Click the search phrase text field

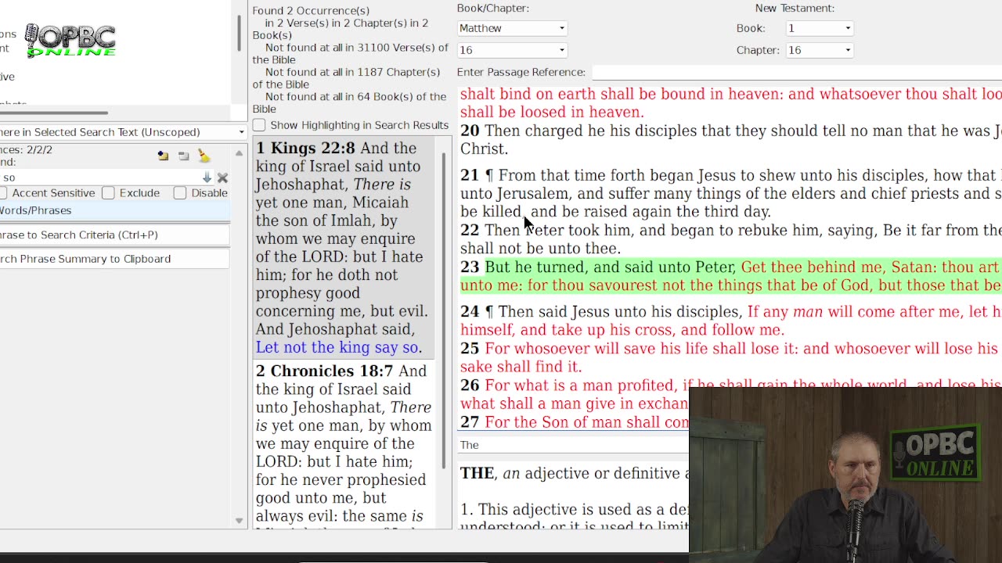coord(99,178)
